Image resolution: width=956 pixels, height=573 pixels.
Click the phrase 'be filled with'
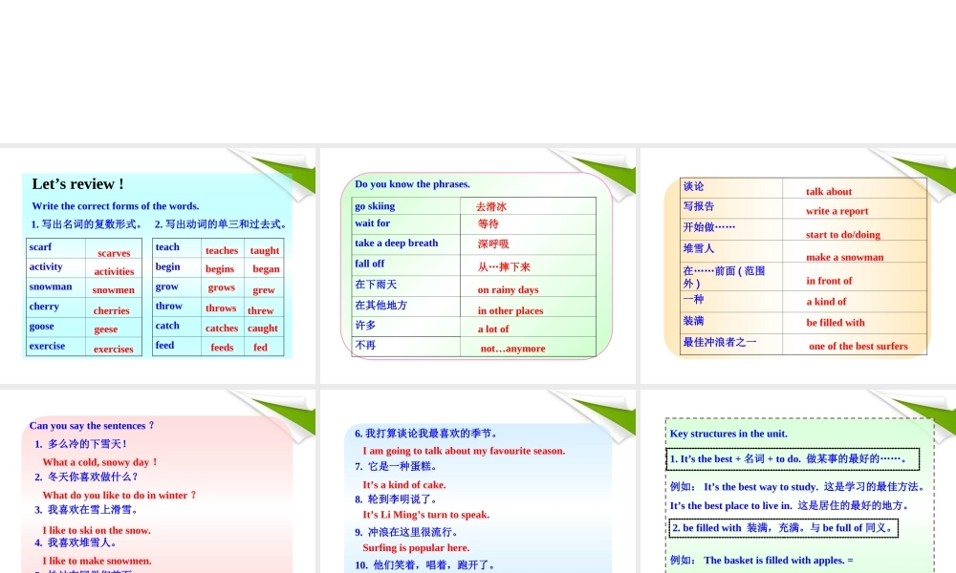(x=836, y=323)
